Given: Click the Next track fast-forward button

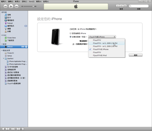Looking at the screenshot, I should [x=16, y=6].
